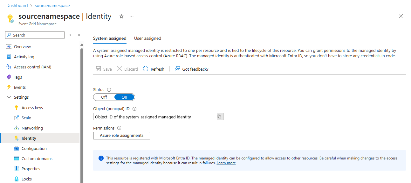
Task: Show Status info tooltip icon
Action: coord(109,90)
